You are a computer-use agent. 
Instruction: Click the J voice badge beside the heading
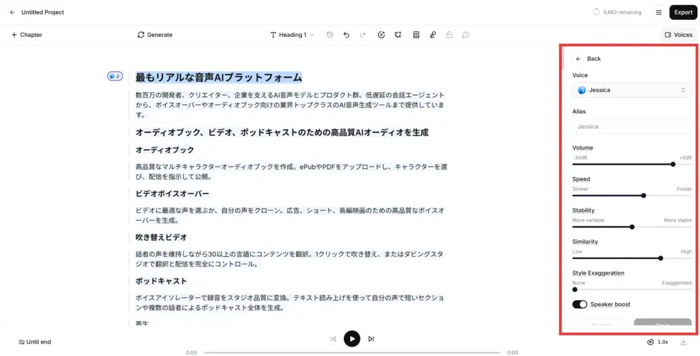coord(115,77)
